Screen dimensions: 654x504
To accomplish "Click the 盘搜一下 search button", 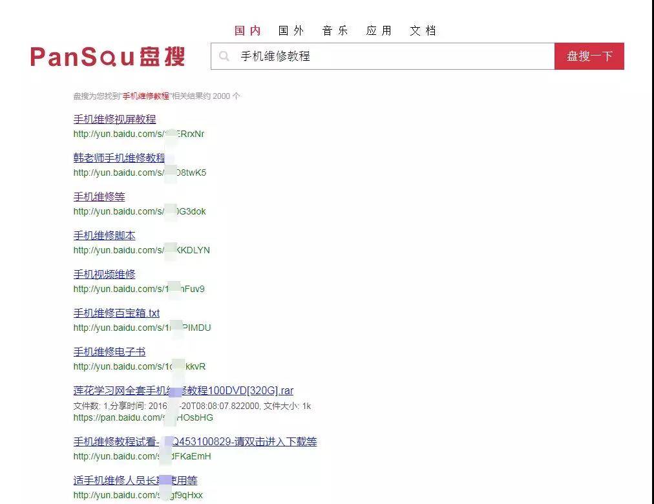I will tap(589, 56).
